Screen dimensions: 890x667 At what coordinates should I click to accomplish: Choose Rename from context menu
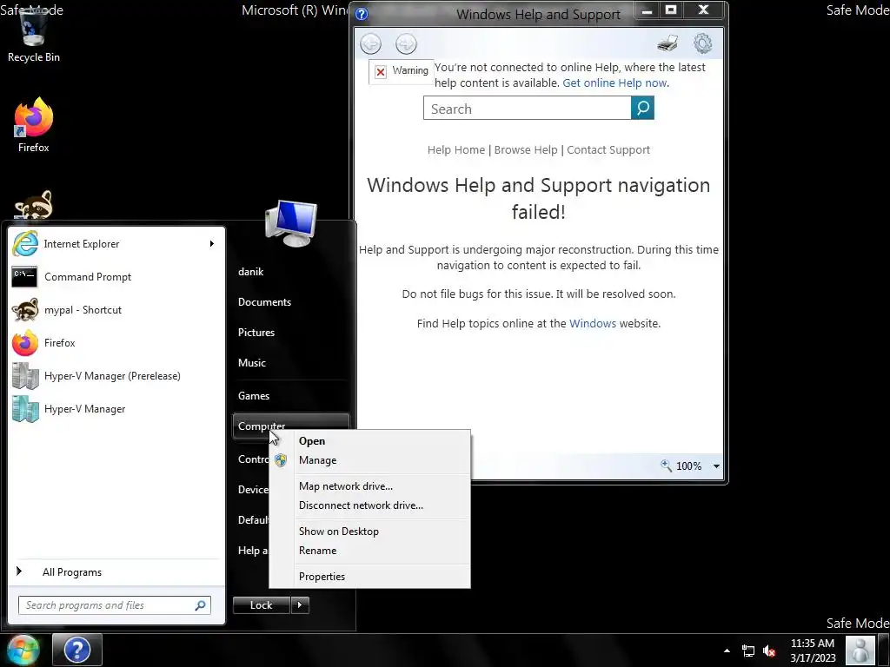tap(371, 551)
